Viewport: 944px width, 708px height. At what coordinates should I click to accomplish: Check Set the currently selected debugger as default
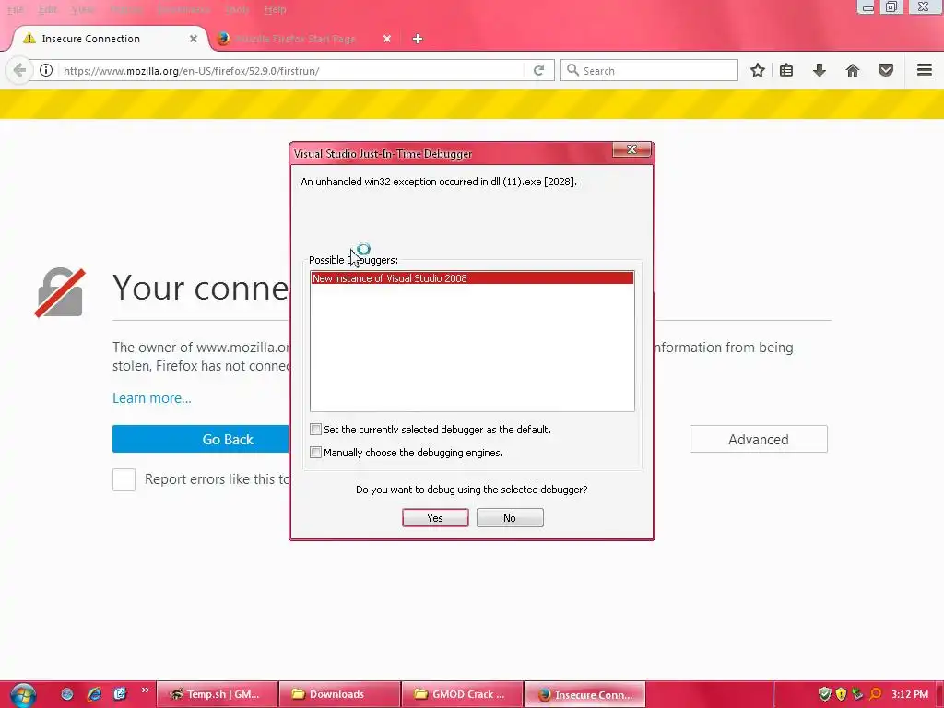[x=315, y=430]
